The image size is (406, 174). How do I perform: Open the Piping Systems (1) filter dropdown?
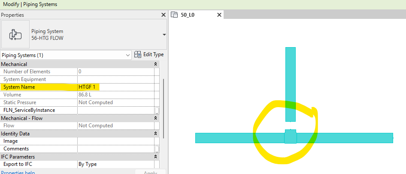pos(66,55)
